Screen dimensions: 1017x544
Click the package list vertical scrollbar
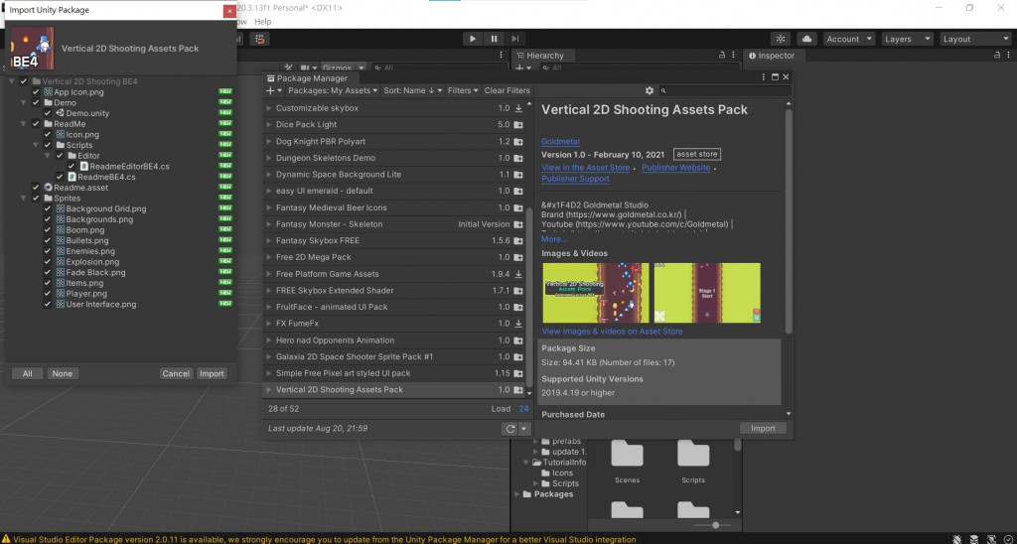click(530, 298)
